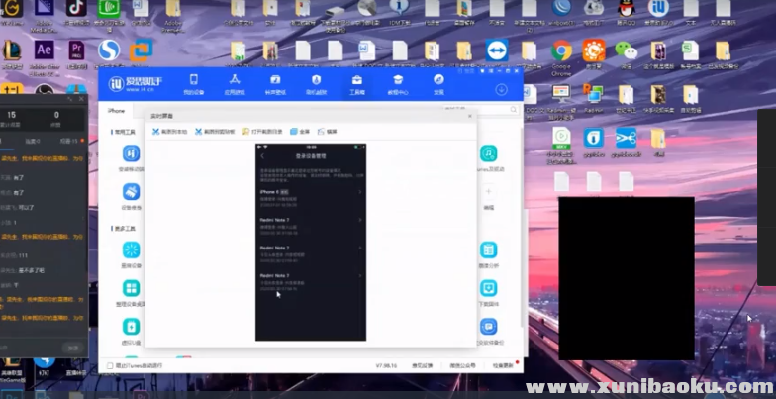This screenshot has width=776, height=399.
Task: Click the 全屏 fullscreen button
Action: tap(300, 132)
